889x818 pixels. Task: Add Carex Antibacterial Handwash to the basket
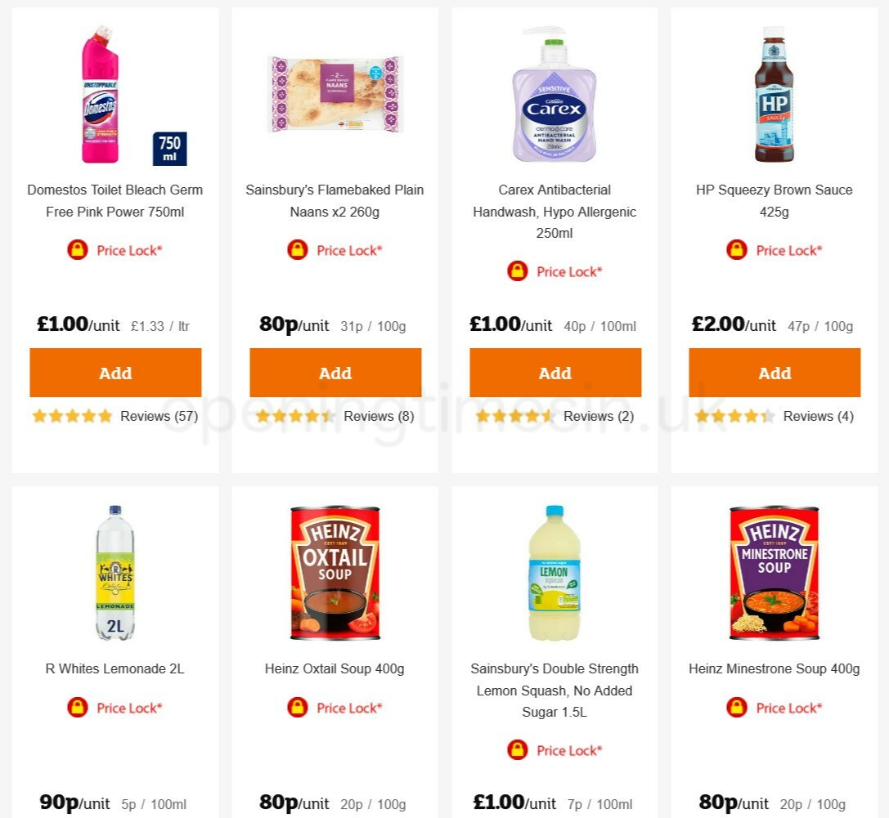tap(555, 373)
